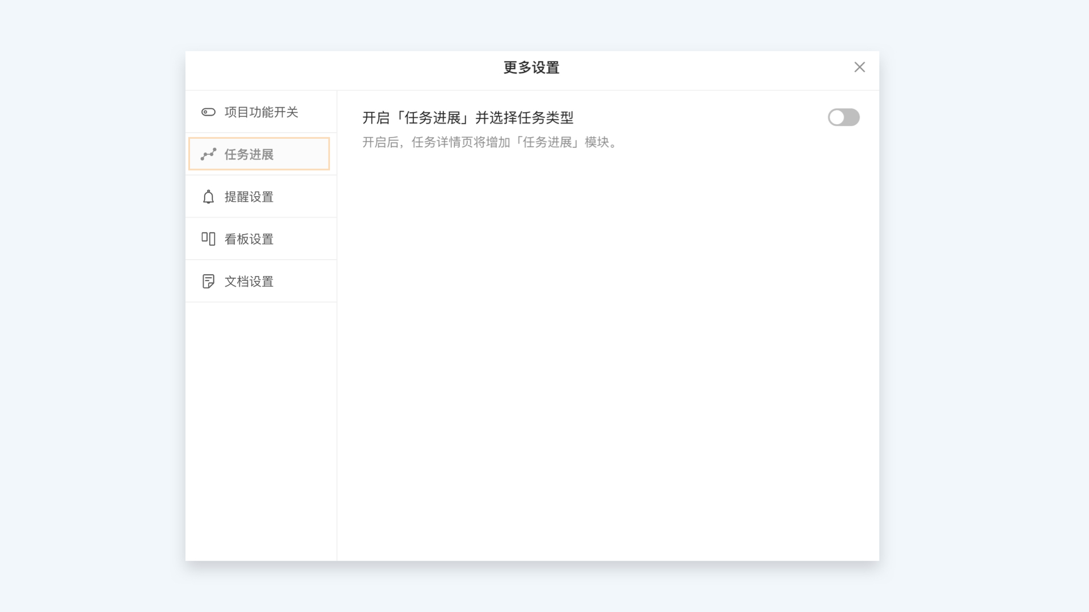
Task: Enable the 任务进展 toggle switch
Action: pyautogui.click(x=843, y=117)
